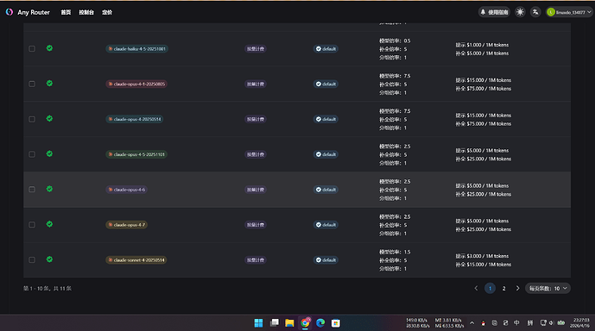Click the default group tag in claude-haiku row
This screenshot has height=331, width=595.
coord(326,49)
